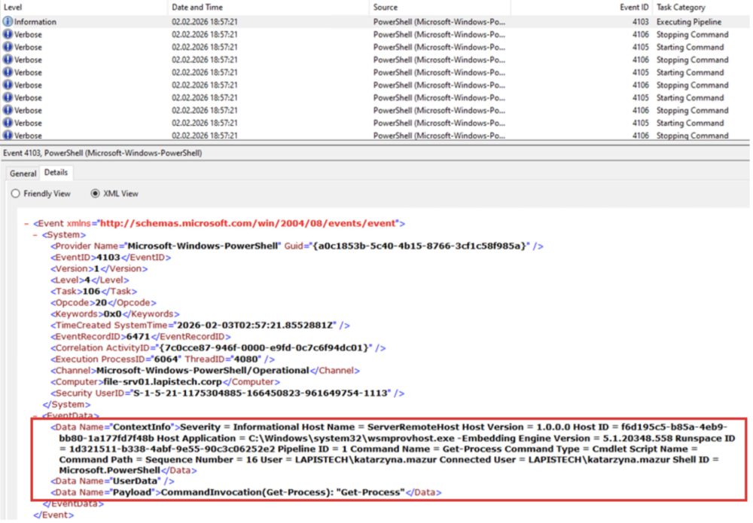The image size is (753, 523).
Task: Open the Details tab
Action: pos(56,173)
